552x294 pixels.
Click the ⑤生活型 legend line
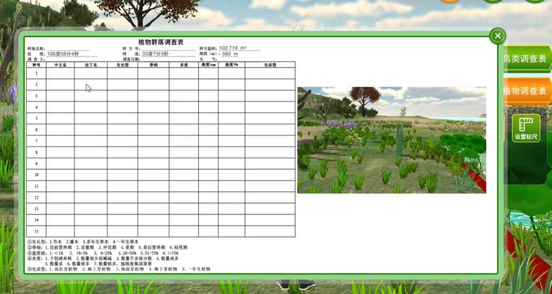tap(119, 269)
